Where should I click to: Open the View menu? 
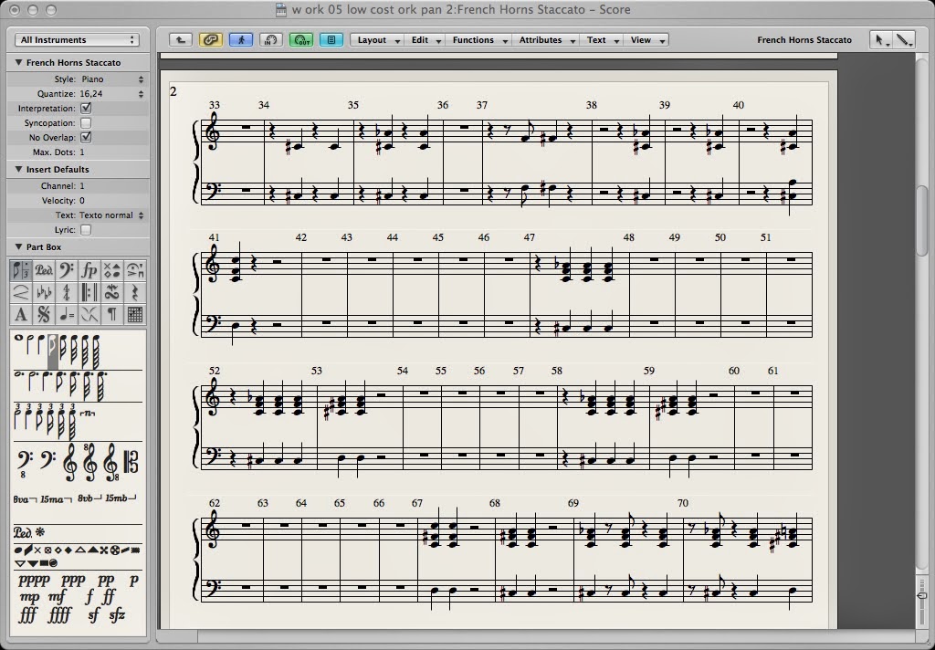tap(646, 40)
